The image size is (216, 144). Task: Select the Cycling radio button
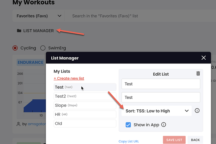pos(15,48)
